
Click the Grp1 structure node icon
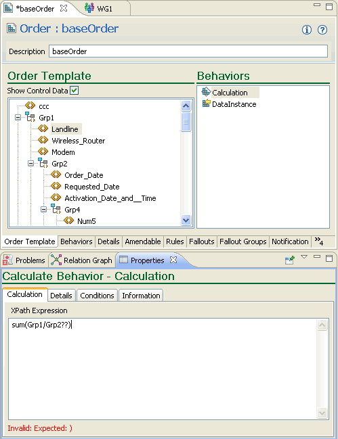point(30,117)
